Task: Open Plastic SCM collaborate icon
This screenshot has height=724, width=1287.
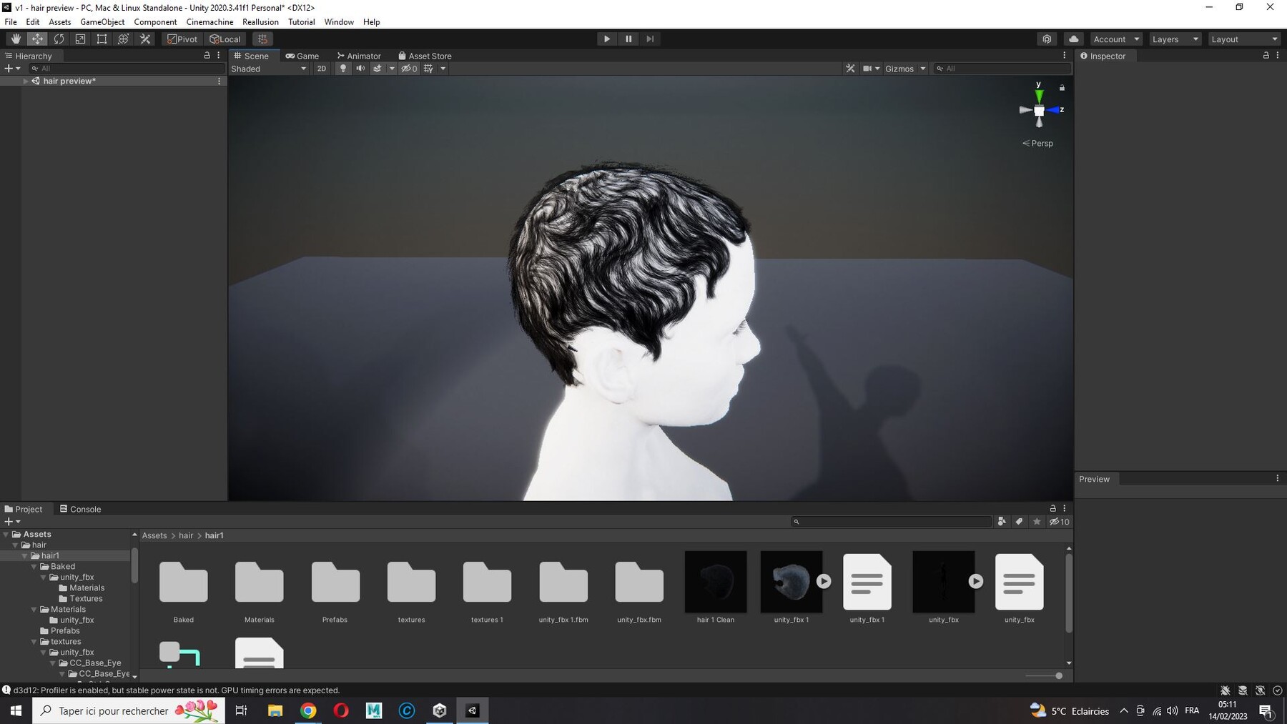Action: [x=1047, y=39]
